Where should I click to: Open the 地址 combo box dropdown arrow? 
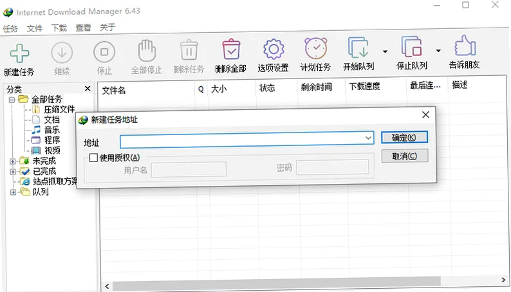(368, 138)
